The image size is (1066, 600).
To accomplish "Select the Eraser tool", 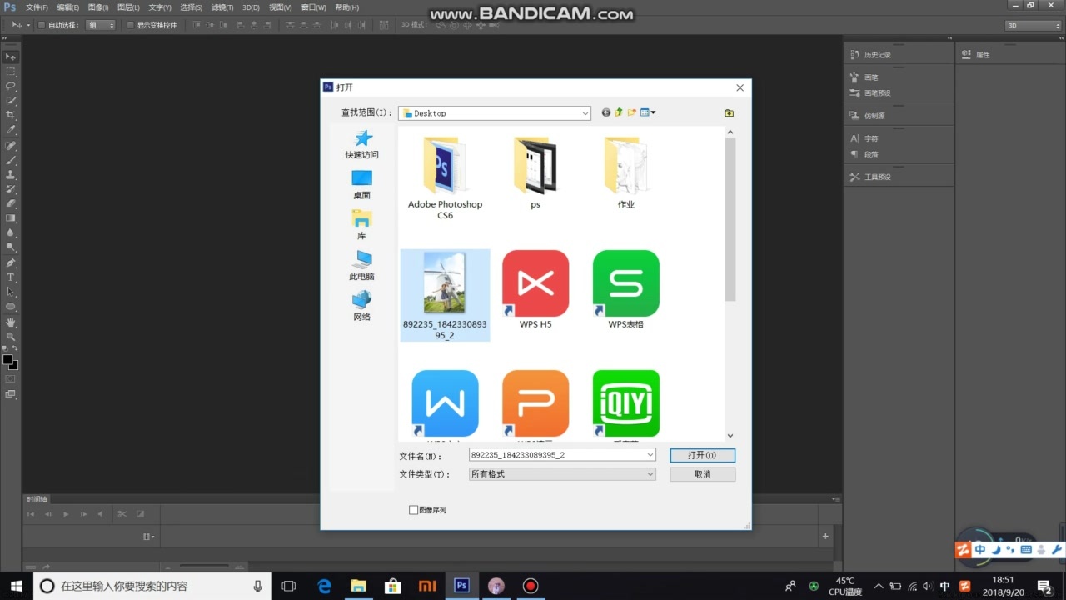I will 11,203.
